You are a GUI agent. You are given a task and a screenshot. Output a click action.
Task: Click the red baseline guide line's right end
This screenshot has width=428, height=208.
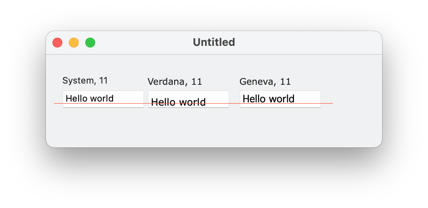tap(332, 103)
